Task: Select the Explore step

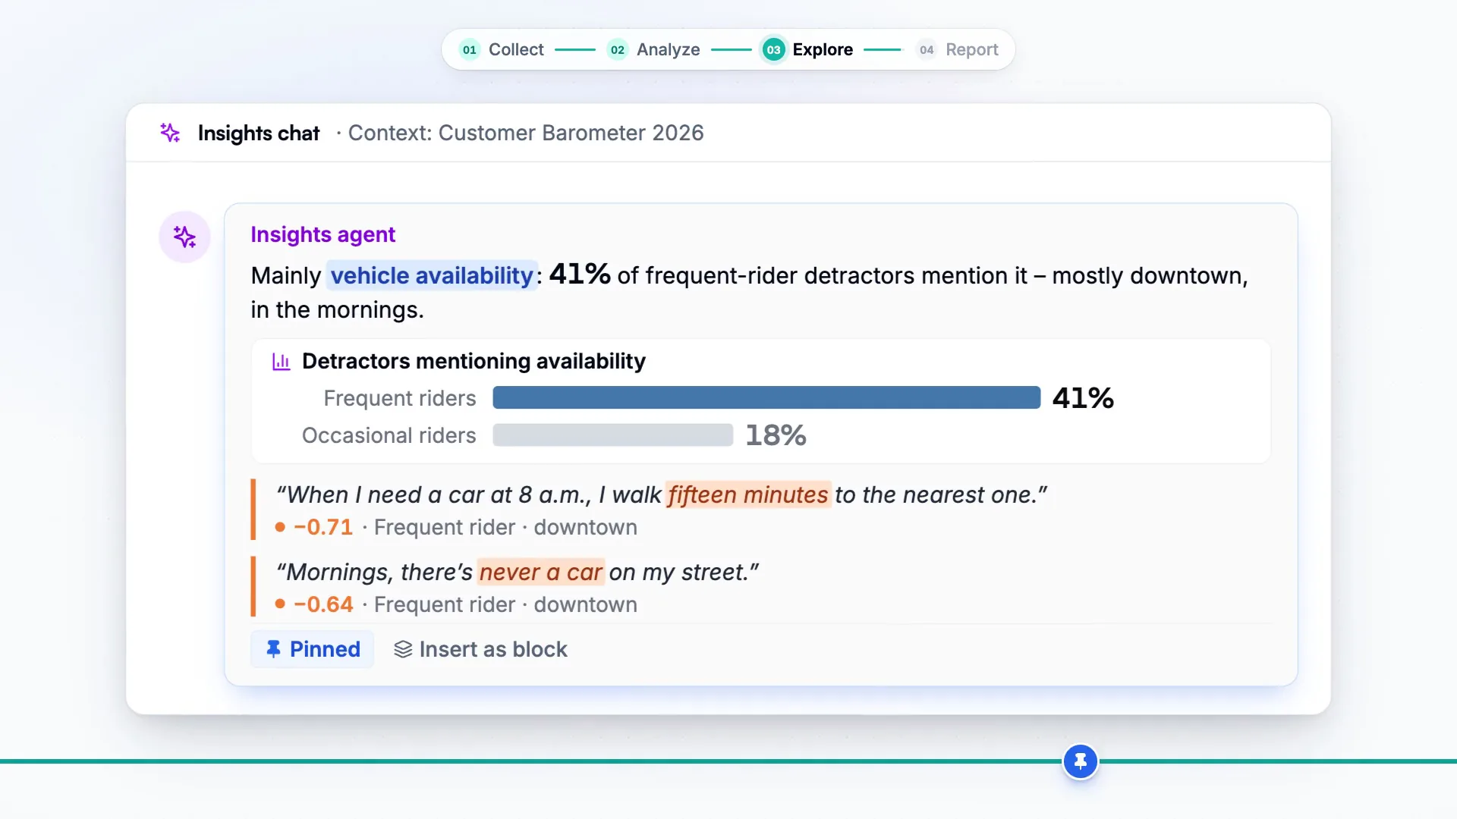Action: (807, 50)
